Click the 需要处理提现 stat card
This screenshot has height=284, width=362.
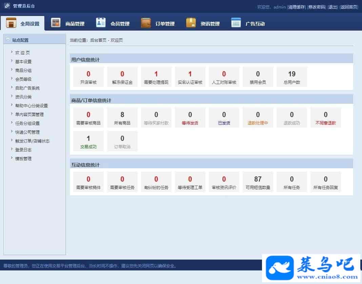(x=156, y=77)
